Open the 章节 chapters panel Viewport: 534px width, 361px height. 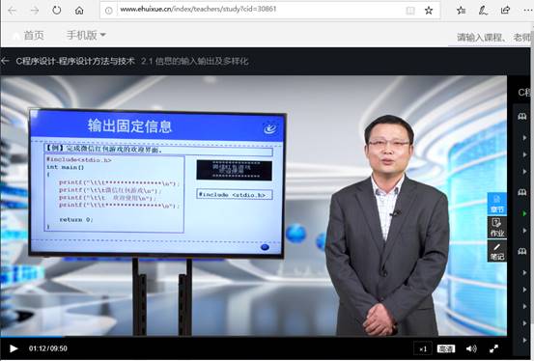click(x=497, y=204)
